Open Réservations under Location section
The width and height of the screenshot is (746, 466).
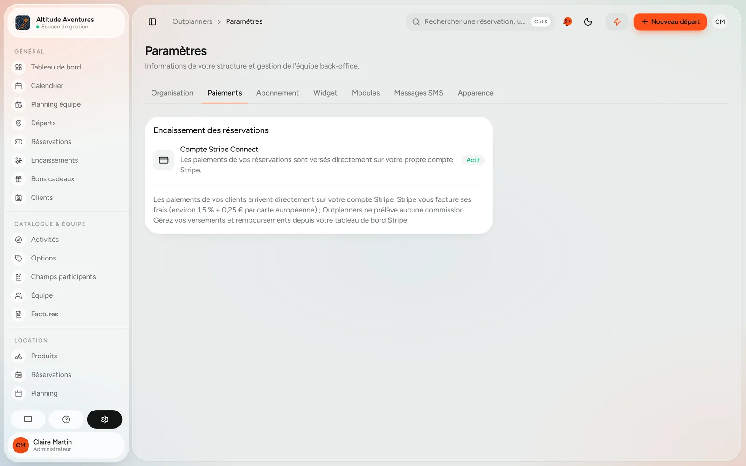click(x=67, y=375)
